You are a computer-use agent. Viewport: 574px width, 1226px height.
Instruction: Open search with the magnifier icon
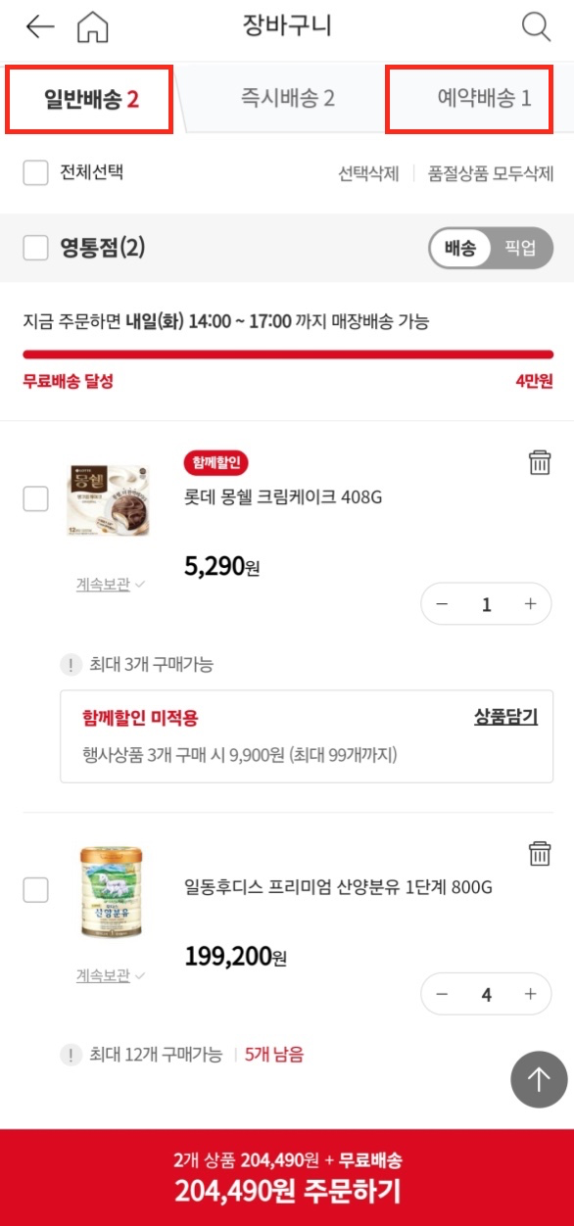pos(535,26)
